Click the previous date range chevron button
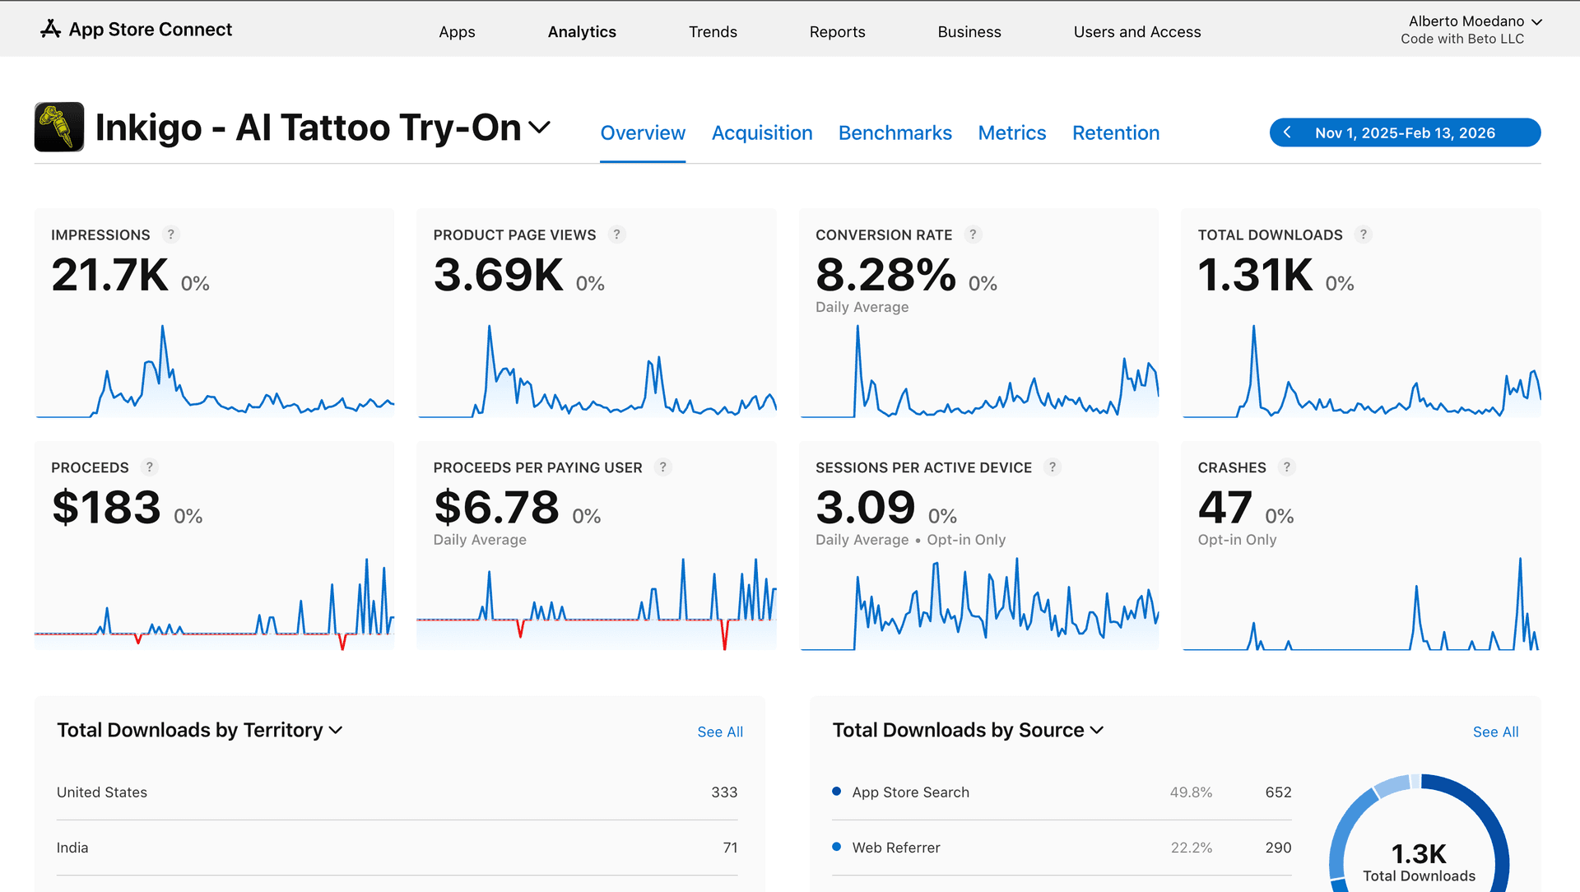The width and height of the screenshot is (1580, 892). [1288, 132]
